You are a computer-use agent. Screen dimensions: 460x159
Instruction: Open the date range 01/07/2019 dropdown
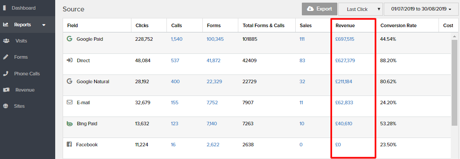tap(421, 9)
